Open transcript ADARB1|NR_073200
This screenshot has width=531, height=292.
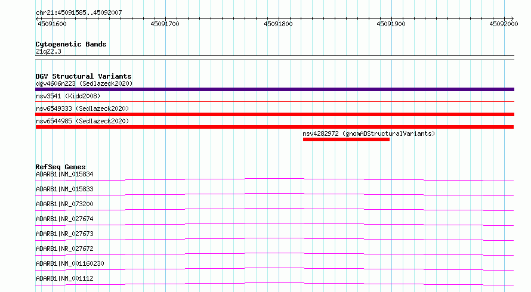64,204
